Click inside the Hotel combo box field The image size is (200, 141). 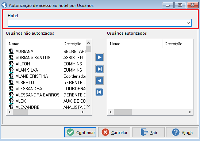pos(100,23)
